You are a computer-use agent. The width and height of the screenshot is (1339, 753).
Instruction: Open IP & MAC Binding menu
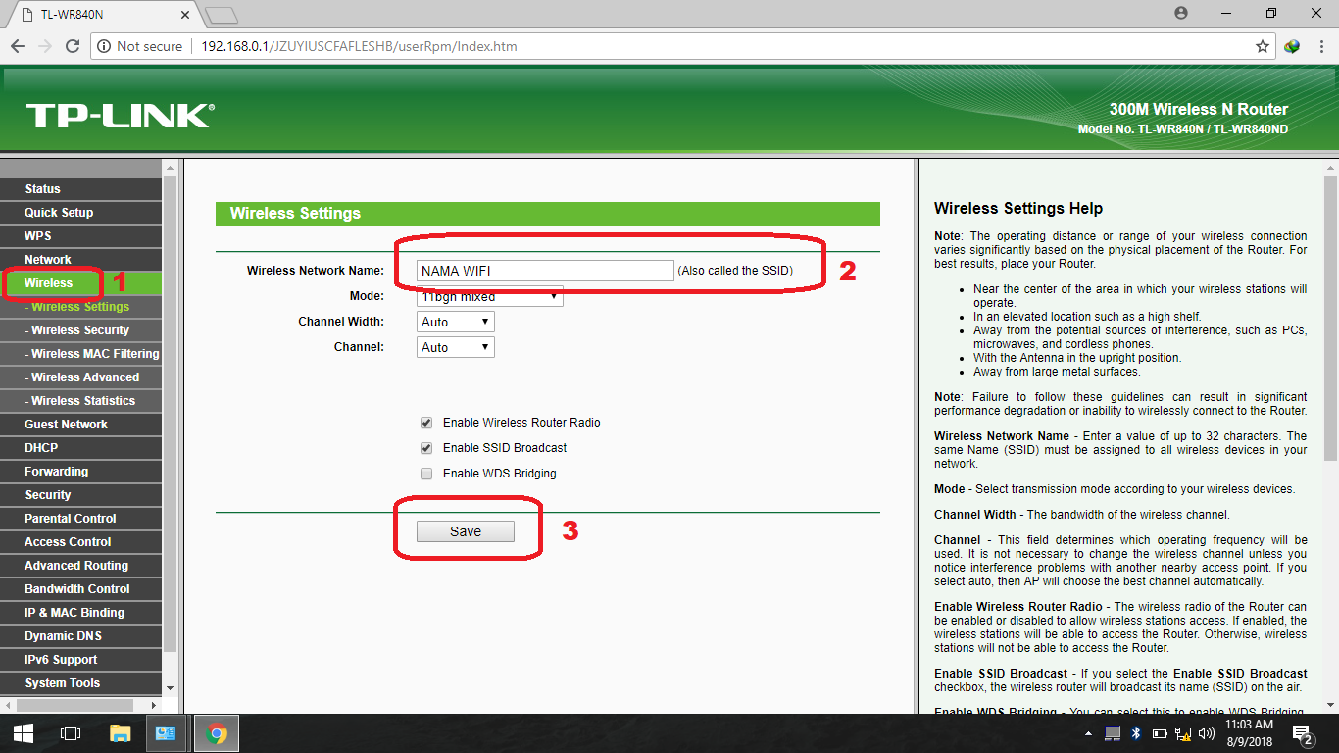click(x=80, y=613)
